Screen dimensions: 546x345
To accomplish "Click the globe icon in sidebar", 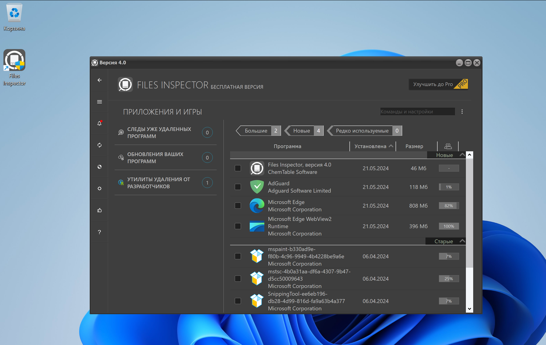I will (99, 167).
